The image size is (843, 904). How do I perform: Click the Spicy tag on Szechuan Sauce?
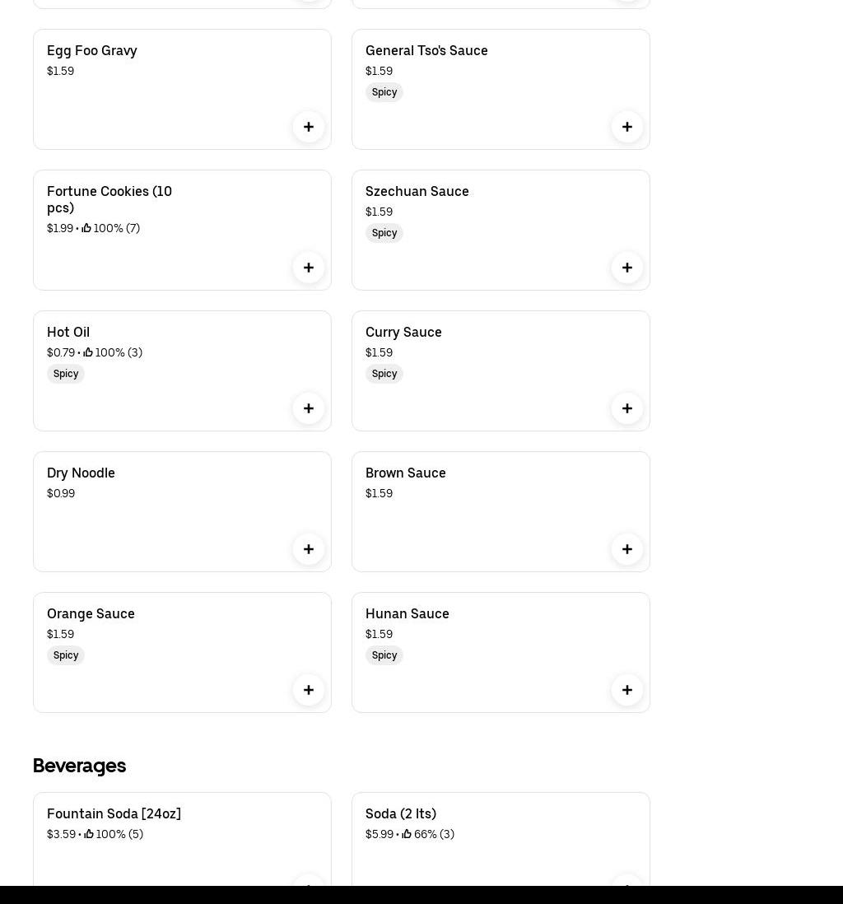[384, 233]
